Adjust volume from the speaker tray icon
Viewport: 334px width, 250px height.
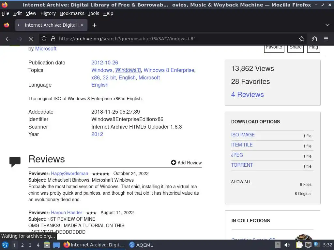(287, 245)
